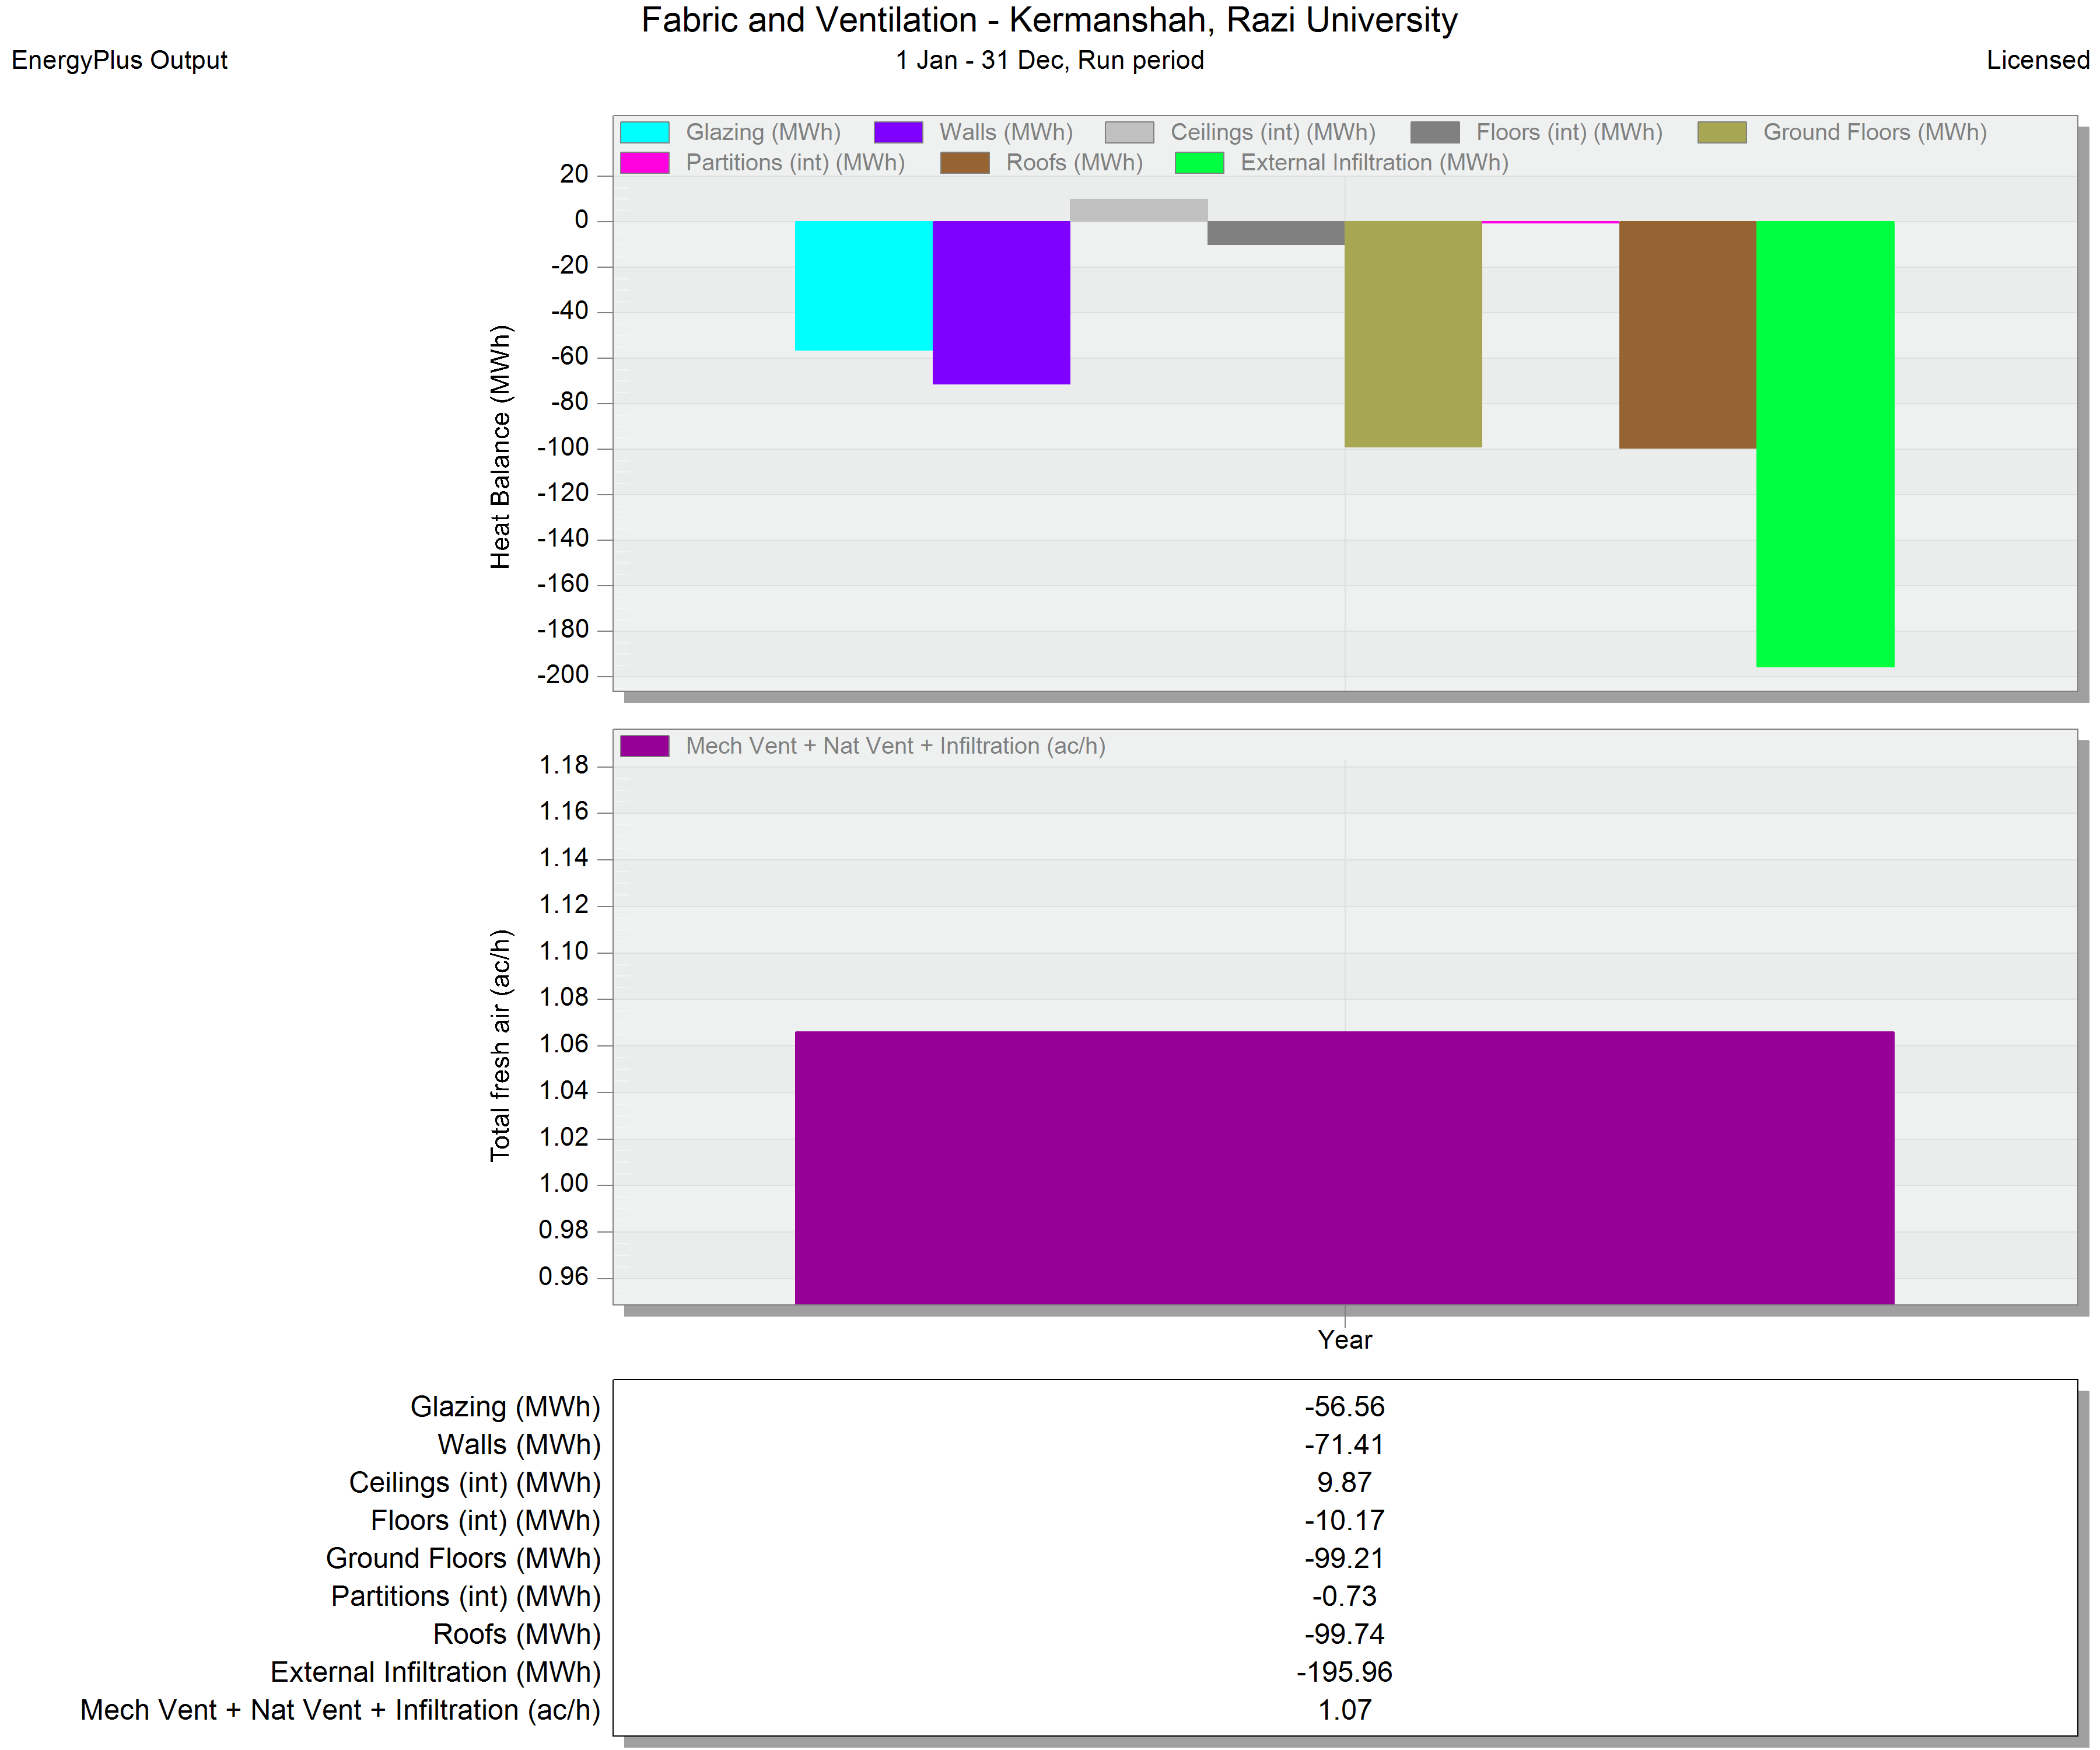Click the '1 Jan - 31 Dec, Run period' subtitle
The height and width of the screenshot is (1750, 2100).
click(x=1049, y=60)
